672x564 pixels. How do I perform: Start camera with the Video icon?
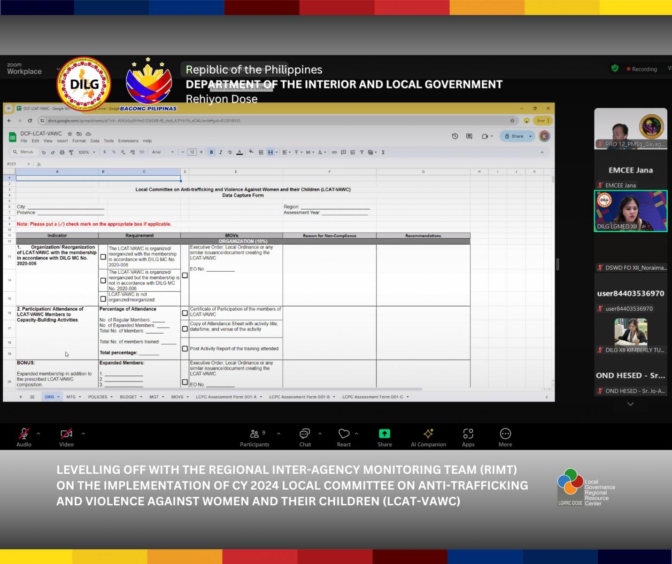(66, 433)
